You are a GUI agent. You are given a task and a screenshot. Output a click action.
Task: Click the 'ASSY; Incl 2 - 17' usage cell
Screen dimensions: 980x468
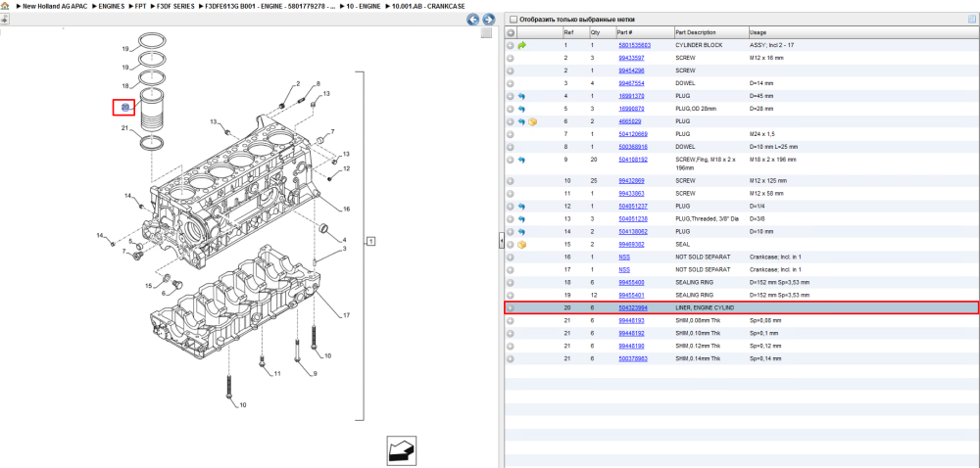[771, 46]
